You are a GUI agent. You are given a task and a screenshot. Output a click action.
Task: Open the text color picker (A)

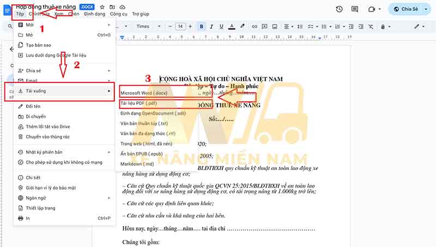click(x=232, y=26)
